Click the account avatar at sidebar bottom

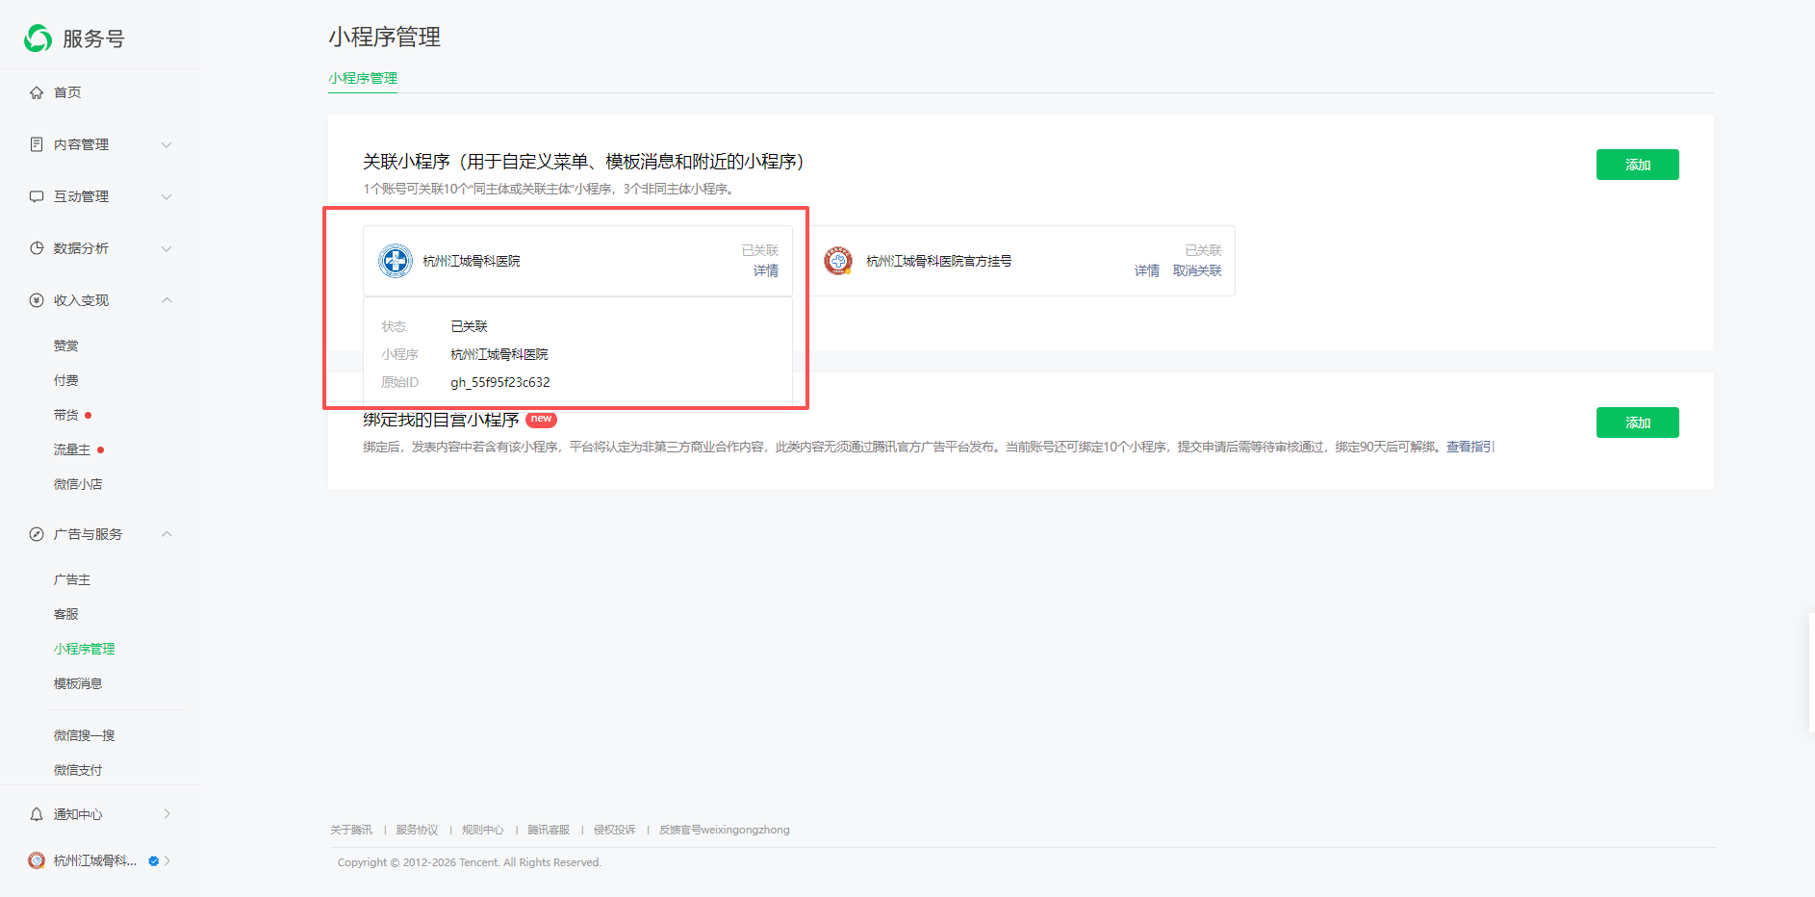(x=37, y=860)
